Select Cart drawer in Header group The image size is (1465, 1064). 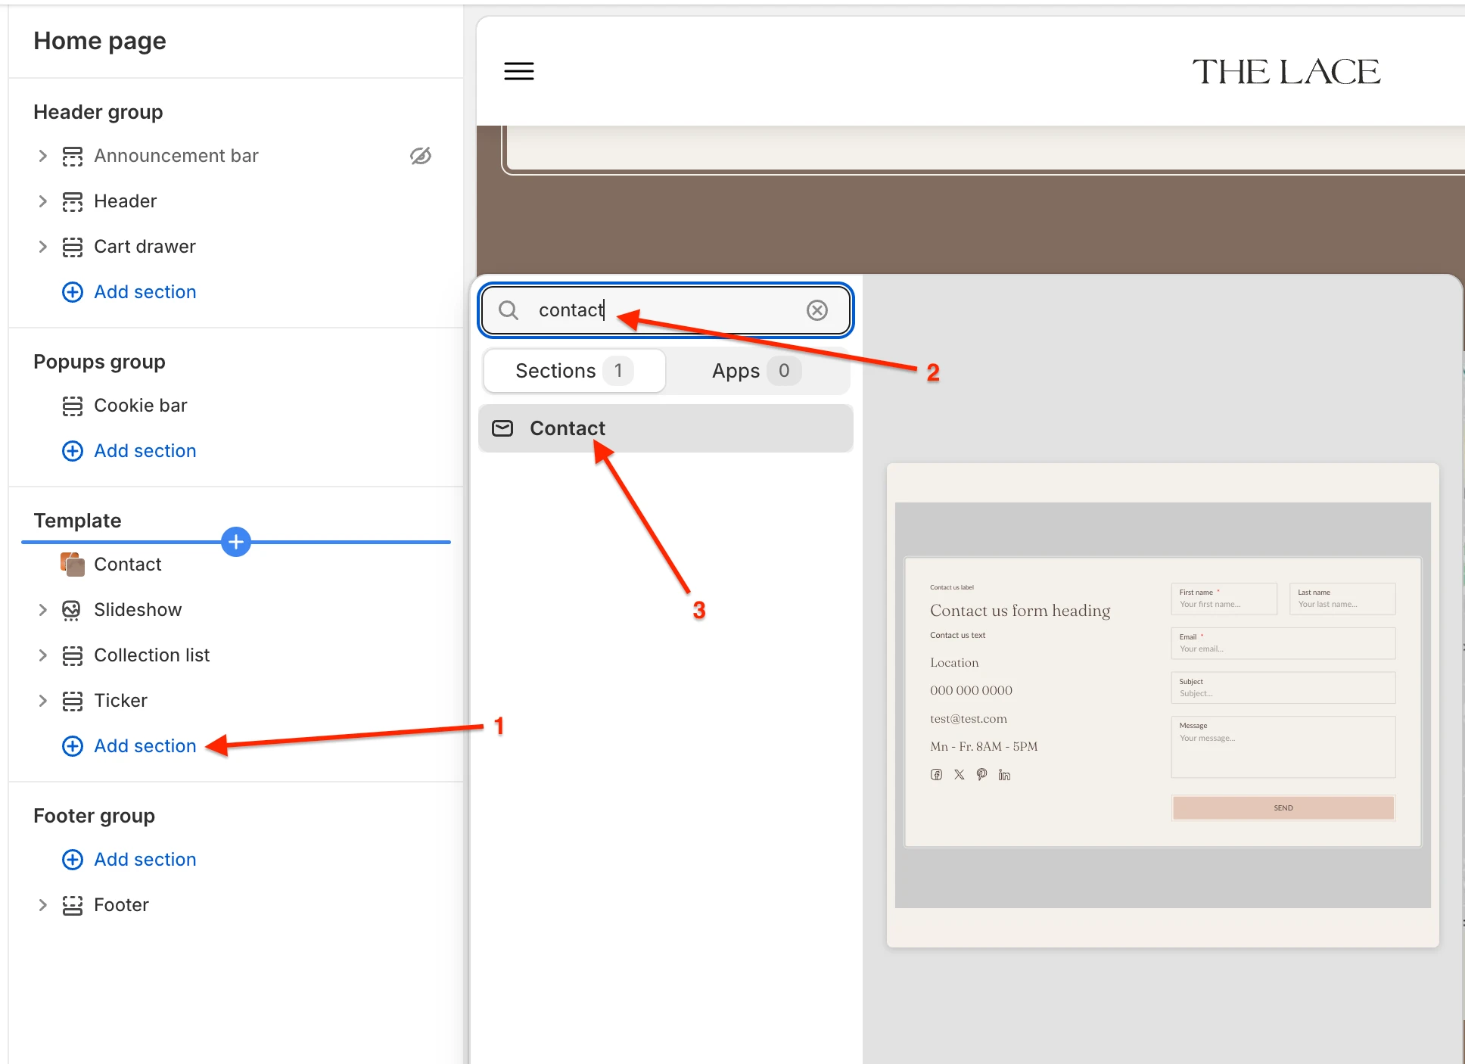pos(145,247)
